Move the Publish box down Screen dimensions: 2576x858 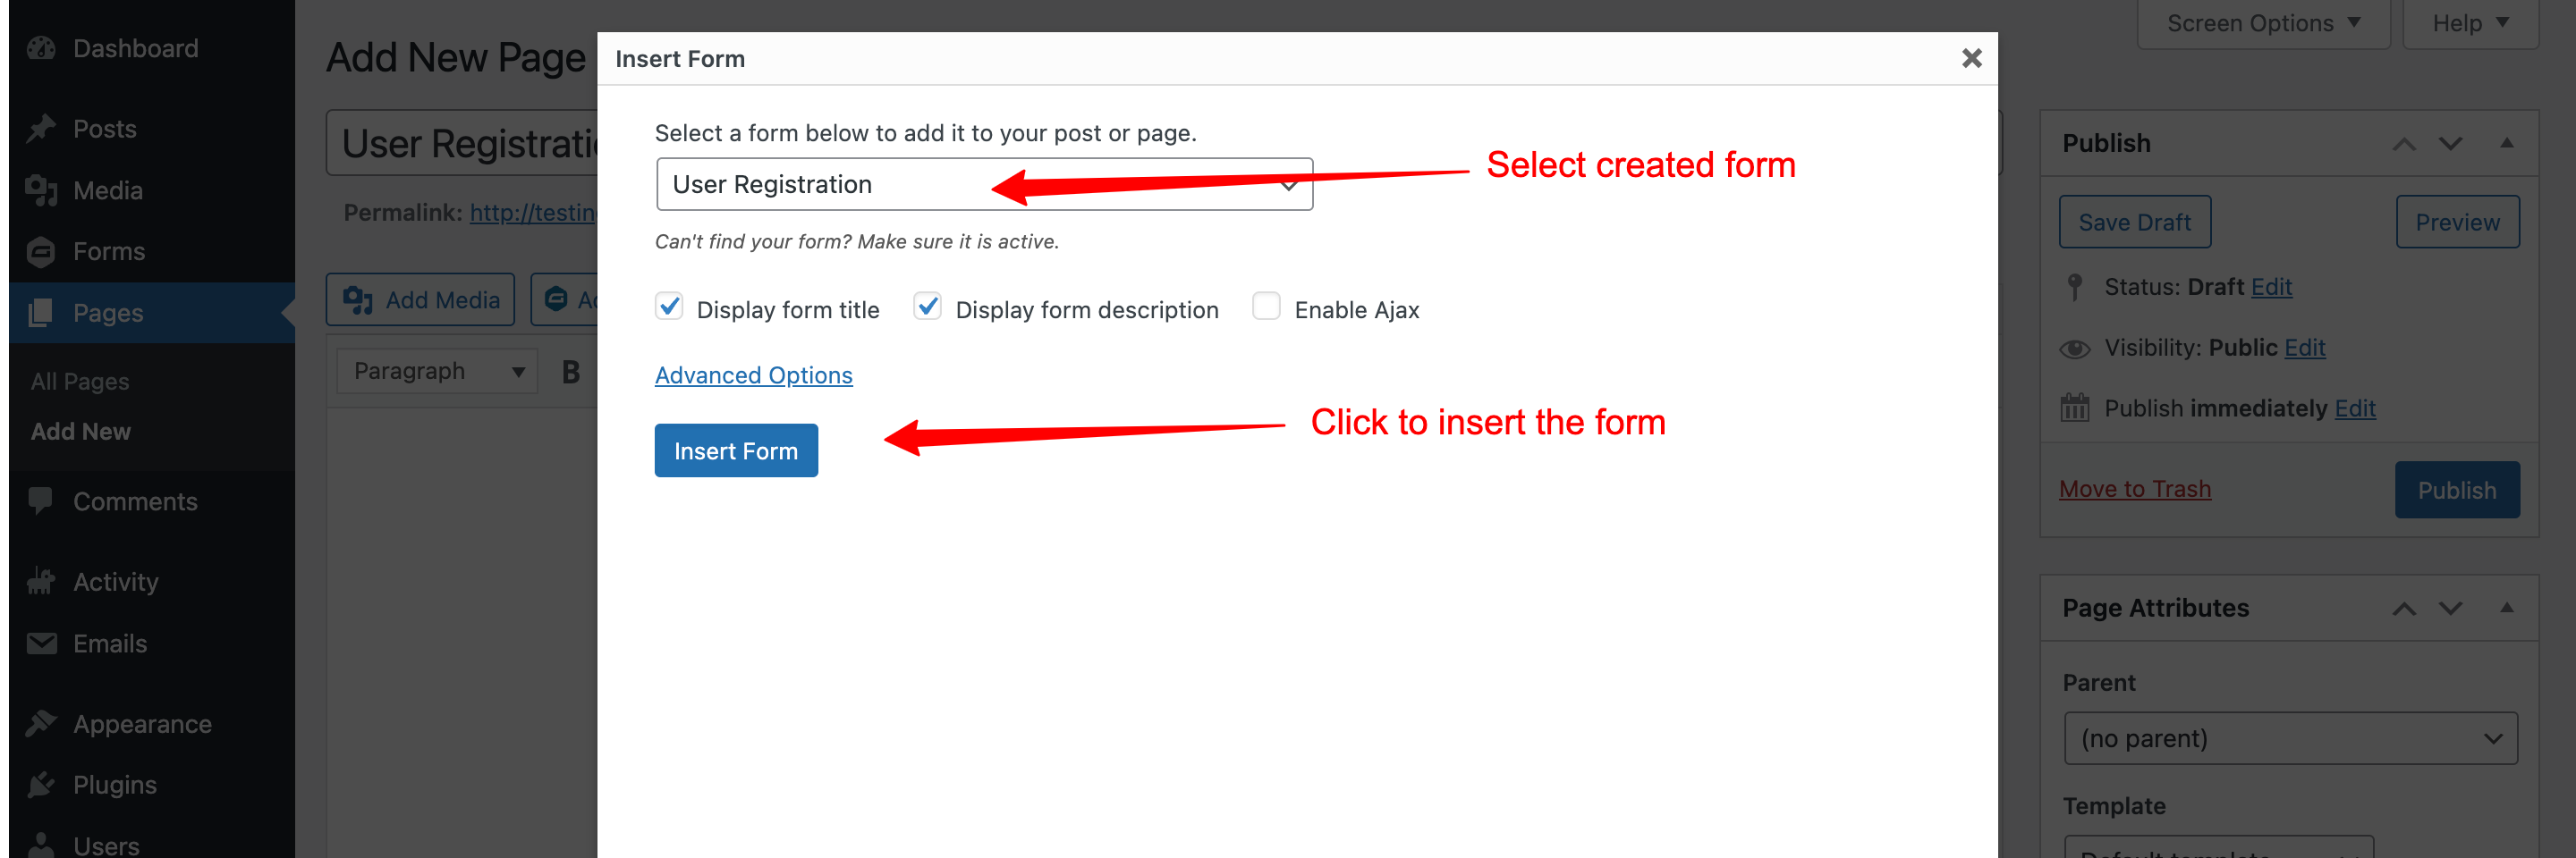2450,144
